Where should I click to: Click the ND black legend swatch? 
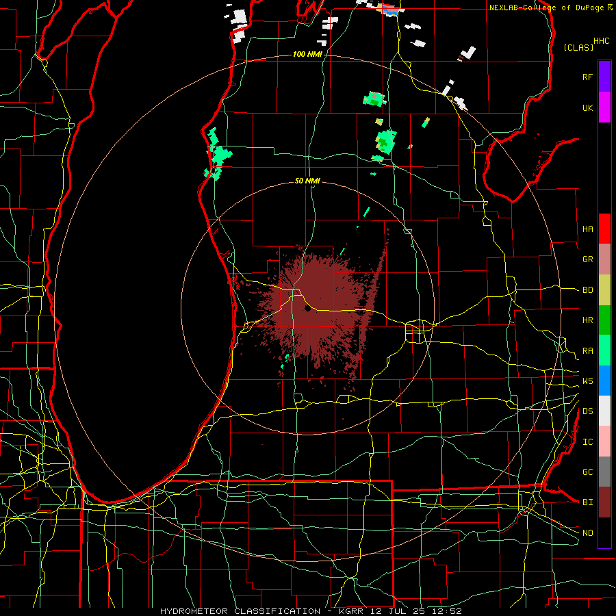pyautogui.click(x=604, y=532)
